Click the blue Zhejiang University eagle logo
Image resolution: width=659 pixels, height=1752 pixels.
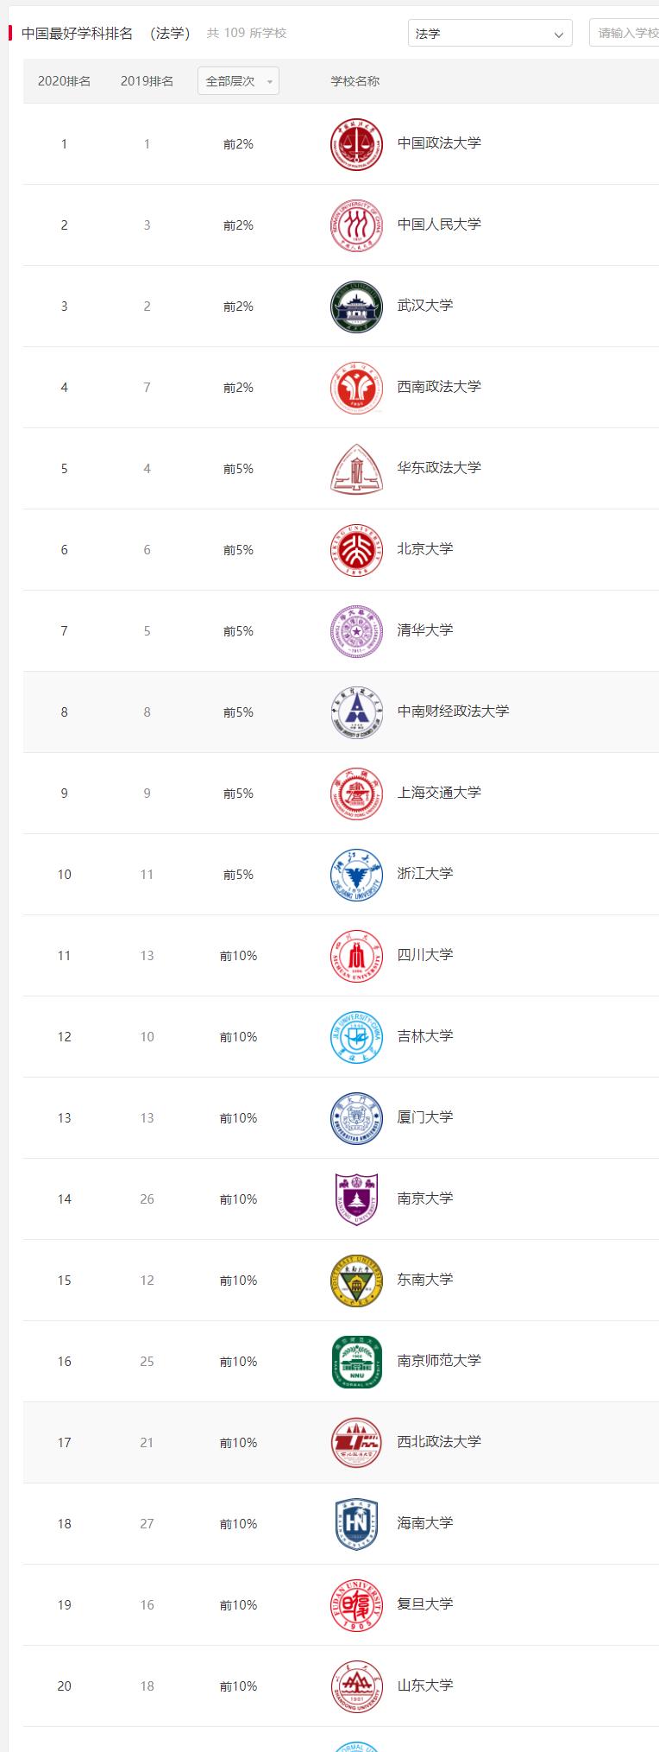[355, 874]
